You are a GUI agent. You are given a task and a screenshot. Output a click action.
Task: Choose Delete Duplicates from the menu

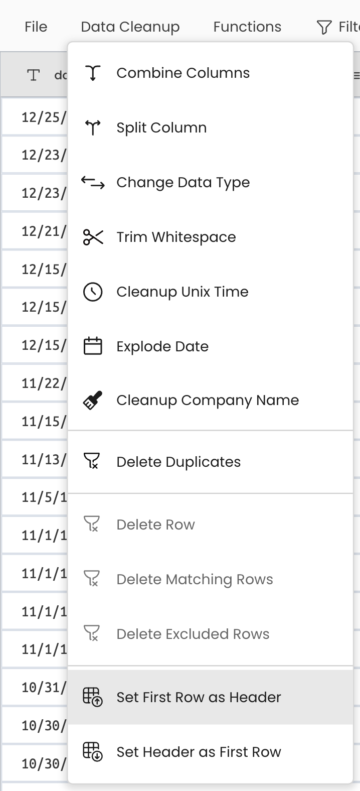[x=178, y=461]
